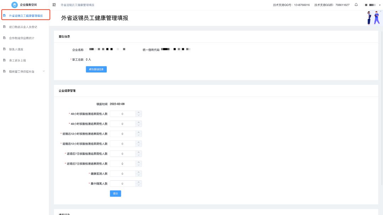Increase the 健康监测人数 value with the up arrow
The image size is (383, 215).
[x=139, y=172]
